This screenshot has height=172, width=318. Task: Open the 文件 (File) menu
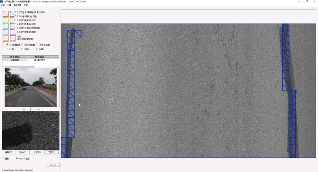point(3,5)
